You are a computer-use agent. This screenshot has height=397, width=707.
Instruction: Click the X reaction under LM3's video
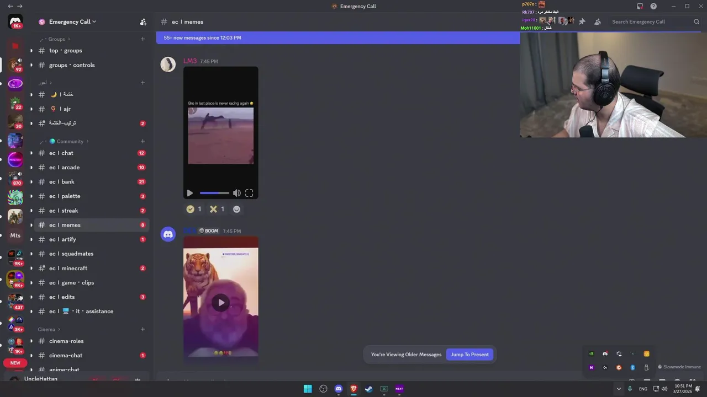click(x=217, y=209)
